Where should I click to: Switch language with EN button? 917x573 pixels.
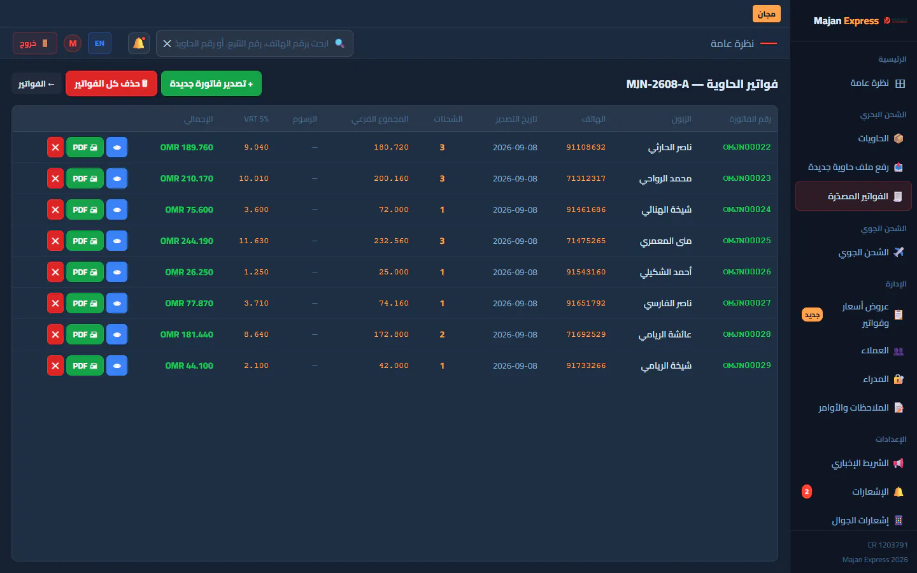pos(99,43)
